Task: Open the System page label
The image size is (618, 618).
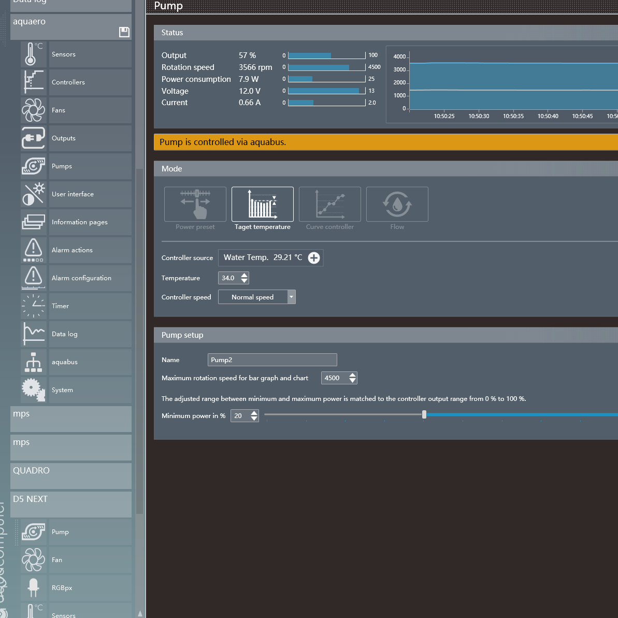Action: coord(90,390)
